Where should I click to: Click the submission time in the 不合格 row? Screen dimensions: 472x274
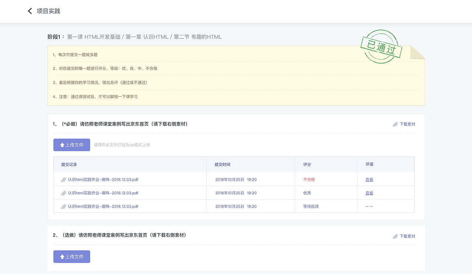tap(236, 180)
